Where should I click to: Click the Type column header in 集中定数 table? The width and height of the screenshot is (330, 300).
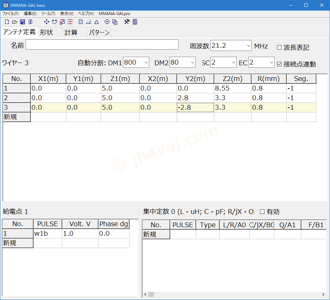(x=207, y=225)
